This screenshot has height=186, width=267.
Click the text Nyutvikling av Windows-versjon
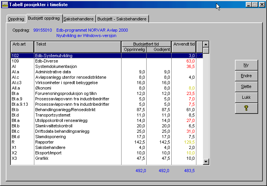click(86, 36)
